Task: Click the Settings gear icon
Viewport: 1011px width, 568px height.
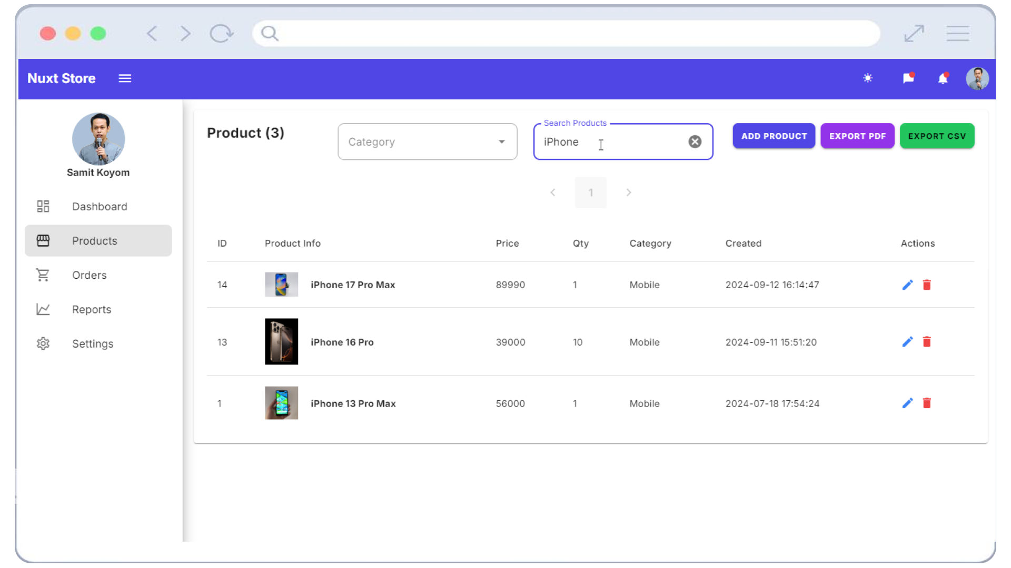Action: click(x=43, y=343)
